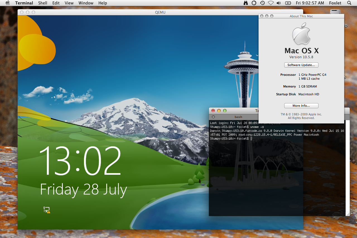
Task: Open the Time Machine menu icon
Action: coord(262,3)
